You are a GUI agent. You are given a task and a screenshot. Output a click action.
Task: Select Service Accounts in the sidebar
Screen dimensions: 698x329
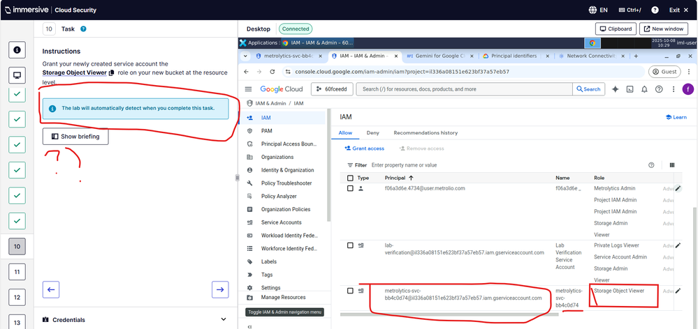281,222
